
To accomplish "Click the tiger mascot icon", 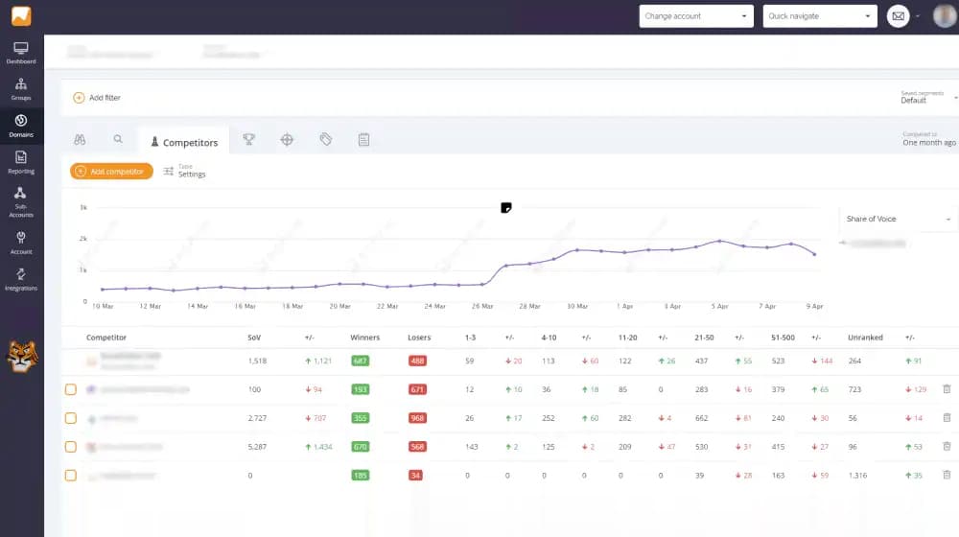I will pos(22,356).
